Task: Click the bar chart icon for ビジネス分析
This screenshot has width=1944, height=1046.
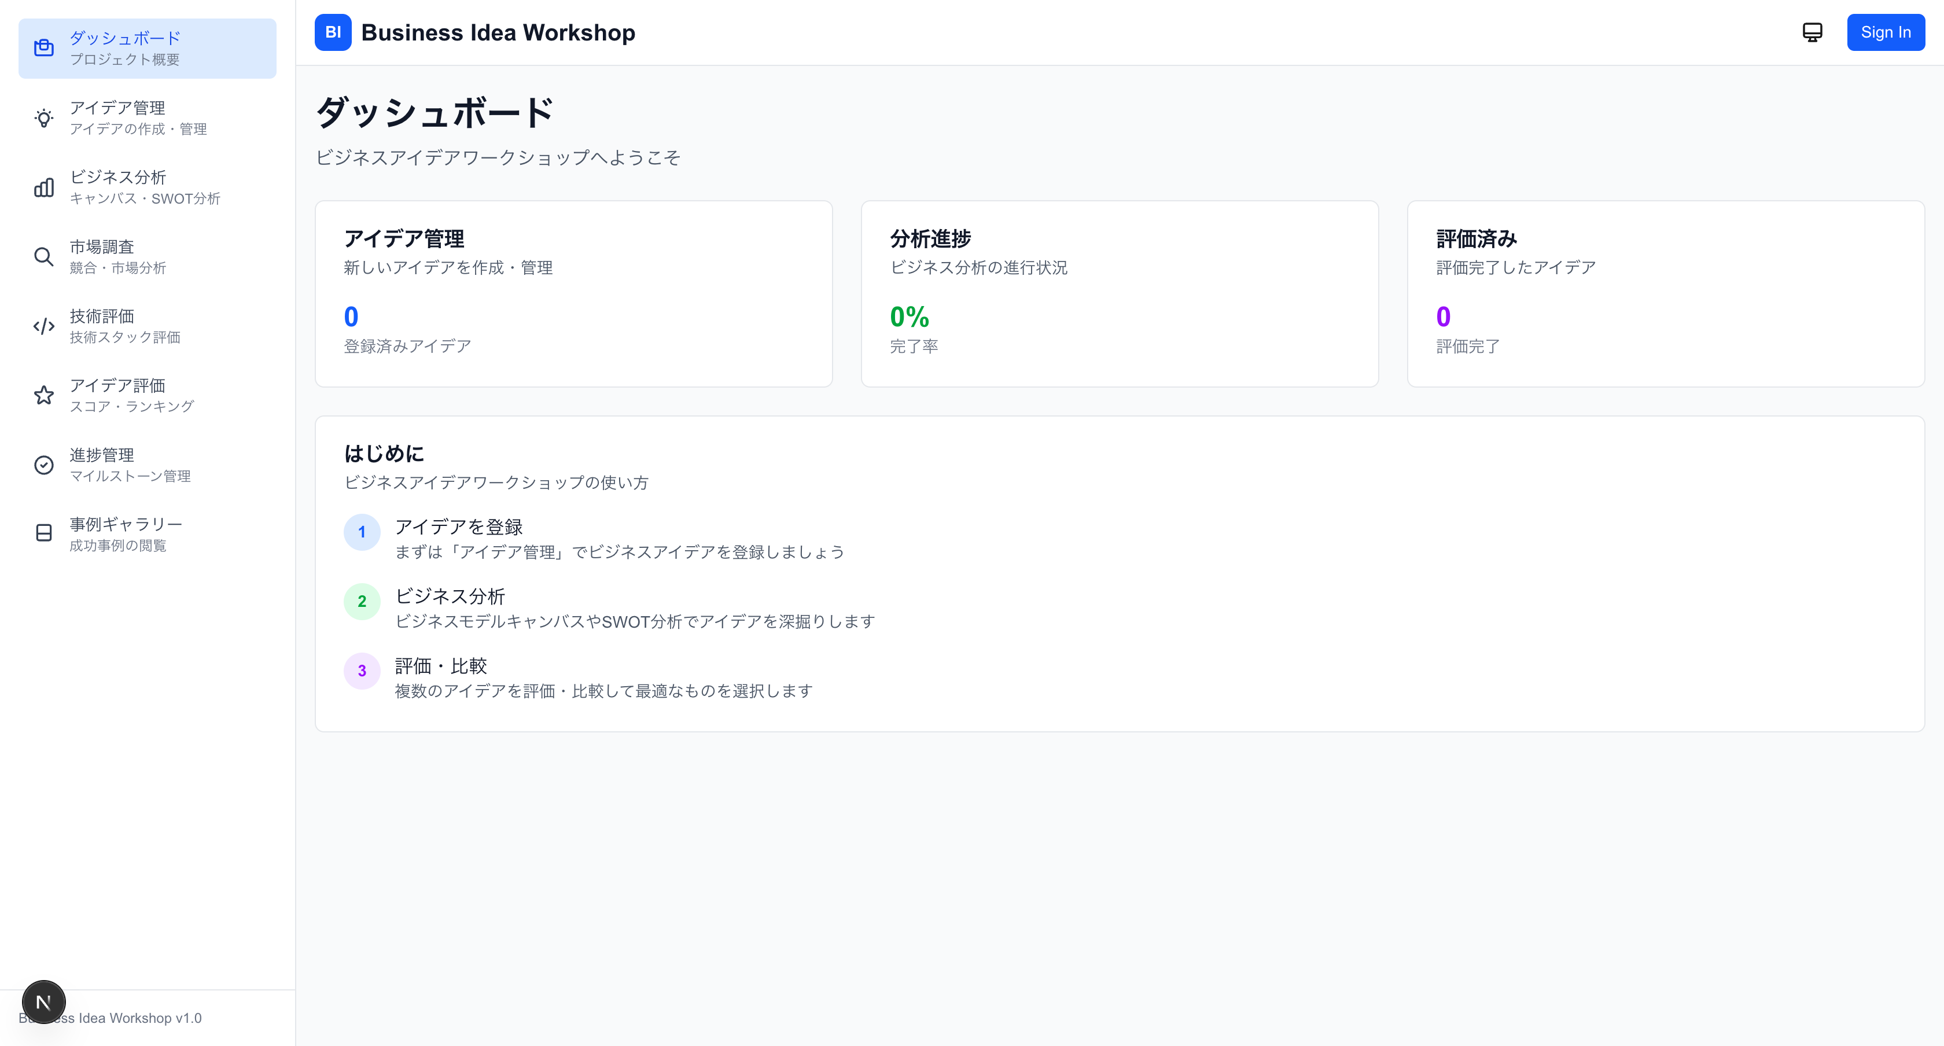Action: 44,187
